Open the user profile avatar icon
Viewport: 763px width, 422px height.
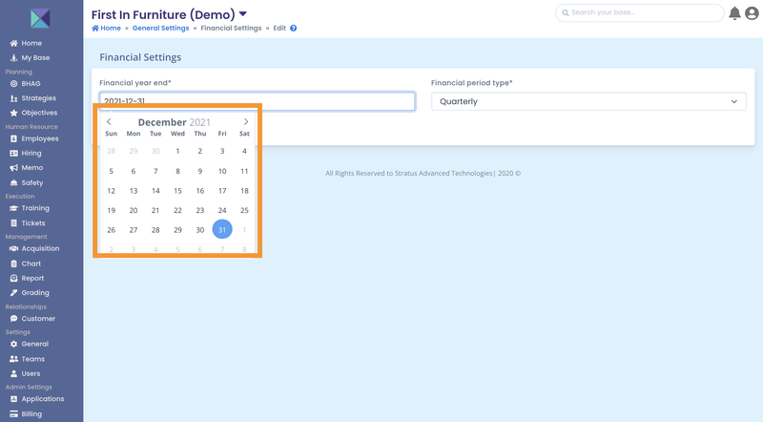click(752, 13)
